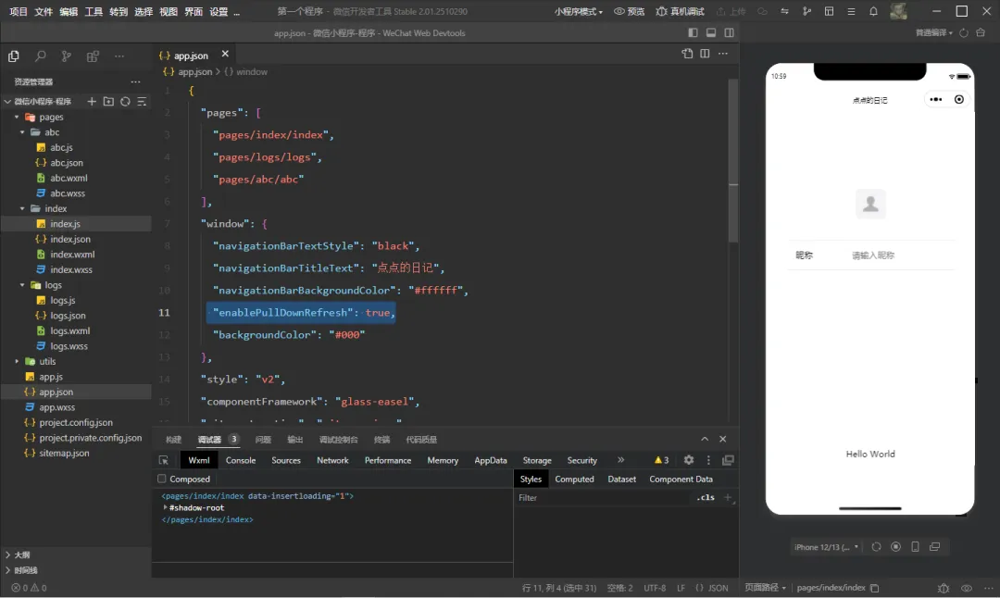1000x598 pixels.
Task: Click new file icon in project header
Action: click(x=92, y=102)
